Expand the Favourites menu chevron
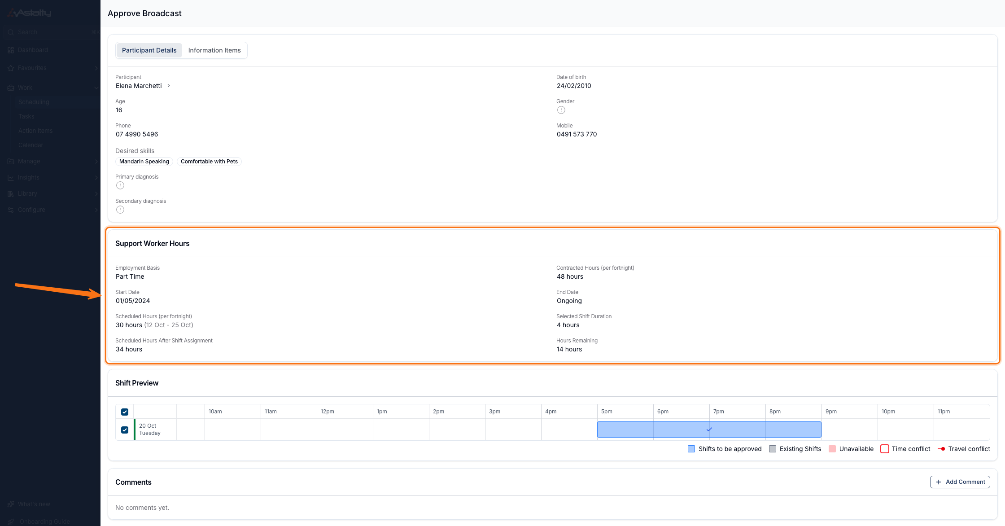The height and width of the screenshot is (526, 1005). (x=96, y=68)
